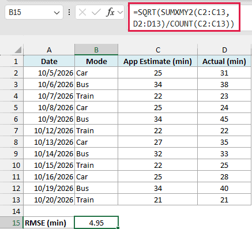The width and height of the screenshot is (252, 229).
Task: Select the cell with date 10/19/2026
Action: pyautogui.click(x=49, y=188)
